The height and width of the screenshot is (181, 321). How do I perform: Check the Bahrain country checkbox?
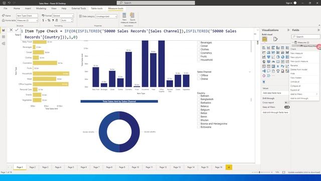pyautogui.click(x=199, y=96)
